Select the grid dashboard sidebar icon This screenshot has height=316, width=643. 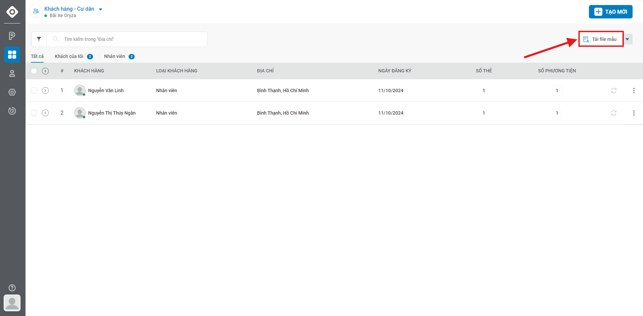(x=12, y=55)
